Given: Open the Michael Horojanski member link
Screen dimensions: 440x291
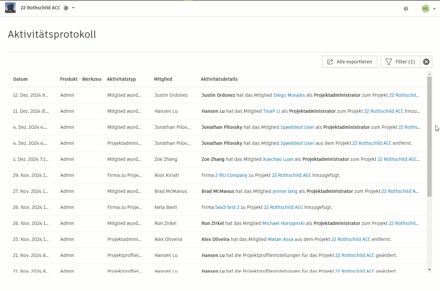Looking at the screenshot, I should point(283,223).
